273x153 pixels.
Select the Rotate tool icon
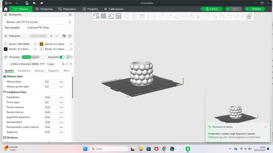[x=162, y=16]
